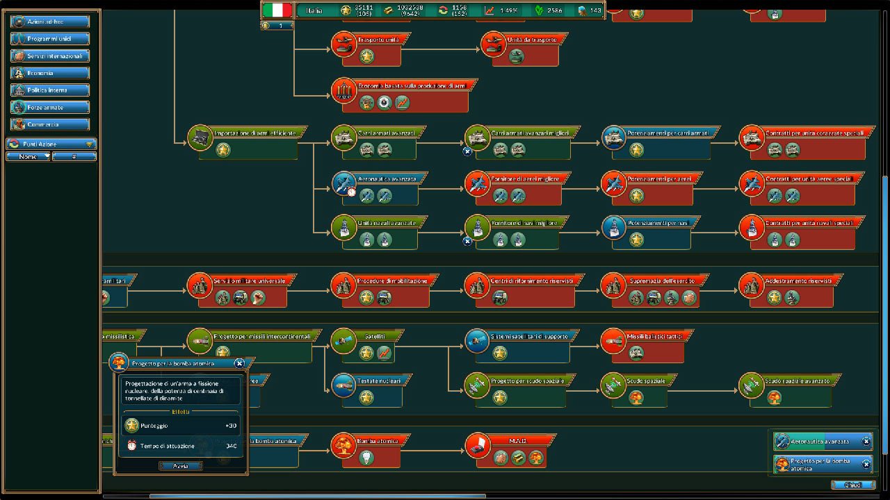The image size is (890, 500).
Task: Open the Nome sort dropdown
Action: (x=28, y=156)
